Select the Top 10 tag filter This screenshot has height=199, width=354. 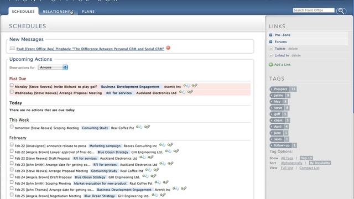tap(306, 158)
